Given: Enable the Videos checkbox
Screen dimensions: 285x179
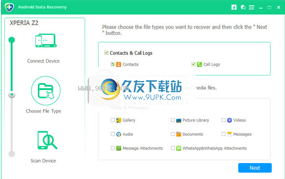Looking at the screenshot, I should pos(223,120).
